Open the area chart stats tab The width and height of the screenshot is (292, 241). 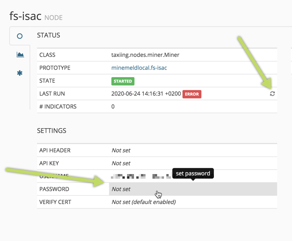tap(20, 54)
